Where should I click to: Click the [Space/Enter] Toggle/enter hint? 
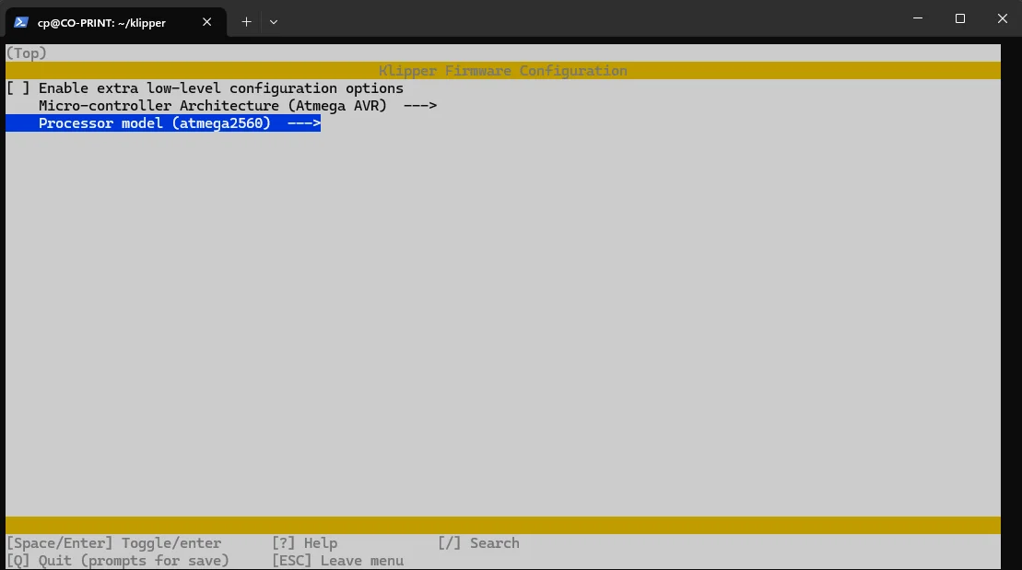tap(114, 542)
